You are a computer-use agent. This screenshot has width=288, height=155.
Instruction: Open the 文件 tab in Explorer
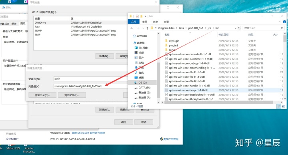134,22
